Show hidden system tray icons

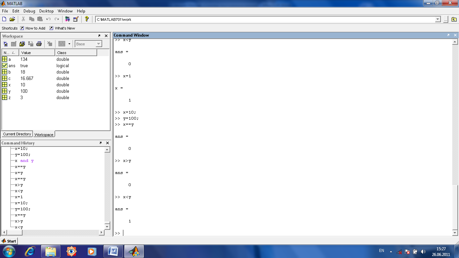(x=391, y=251)
